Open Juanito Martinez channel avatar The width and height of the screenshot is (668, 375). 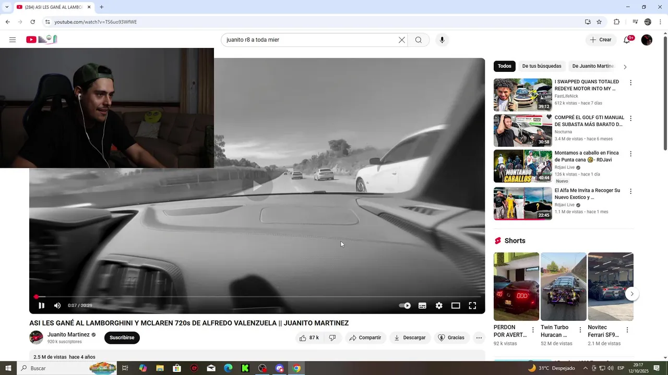pyautogui.click(x=36, y=337)
